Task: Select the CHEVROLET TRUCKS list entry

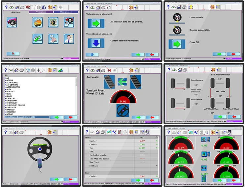Action: point(15,105)
